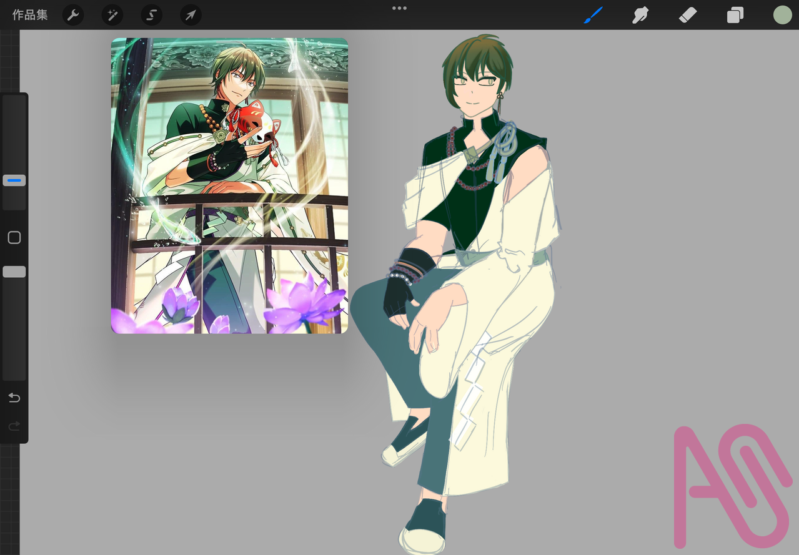Return to Gallery via 作品集
Screen dimensions: 799x555
(x=29, y=14)
